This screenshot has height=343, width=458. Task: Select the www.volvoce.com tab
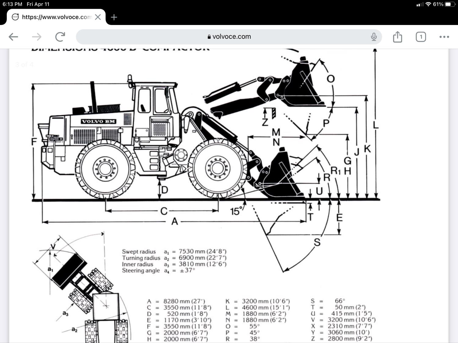pyautogui.click(x=56, y=17)
